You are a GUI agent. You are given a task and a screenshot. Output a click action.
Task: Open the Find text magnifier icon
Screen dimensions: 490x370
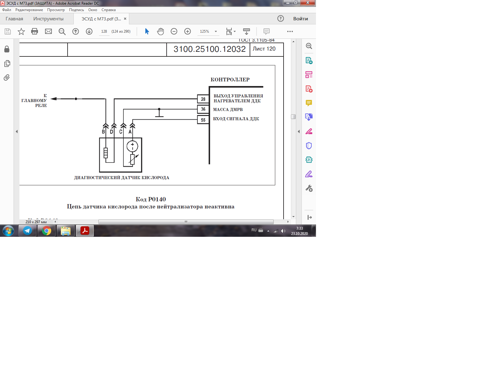coord(62,31)
